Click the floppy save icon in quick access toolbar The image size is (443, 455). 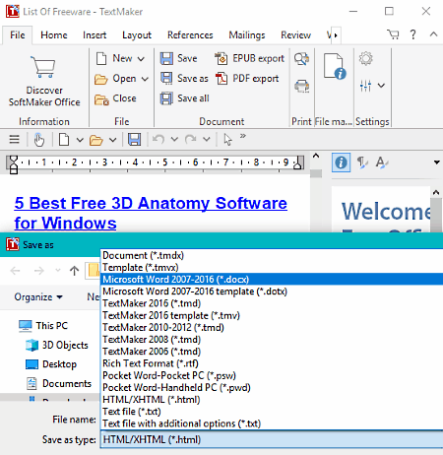134,140
